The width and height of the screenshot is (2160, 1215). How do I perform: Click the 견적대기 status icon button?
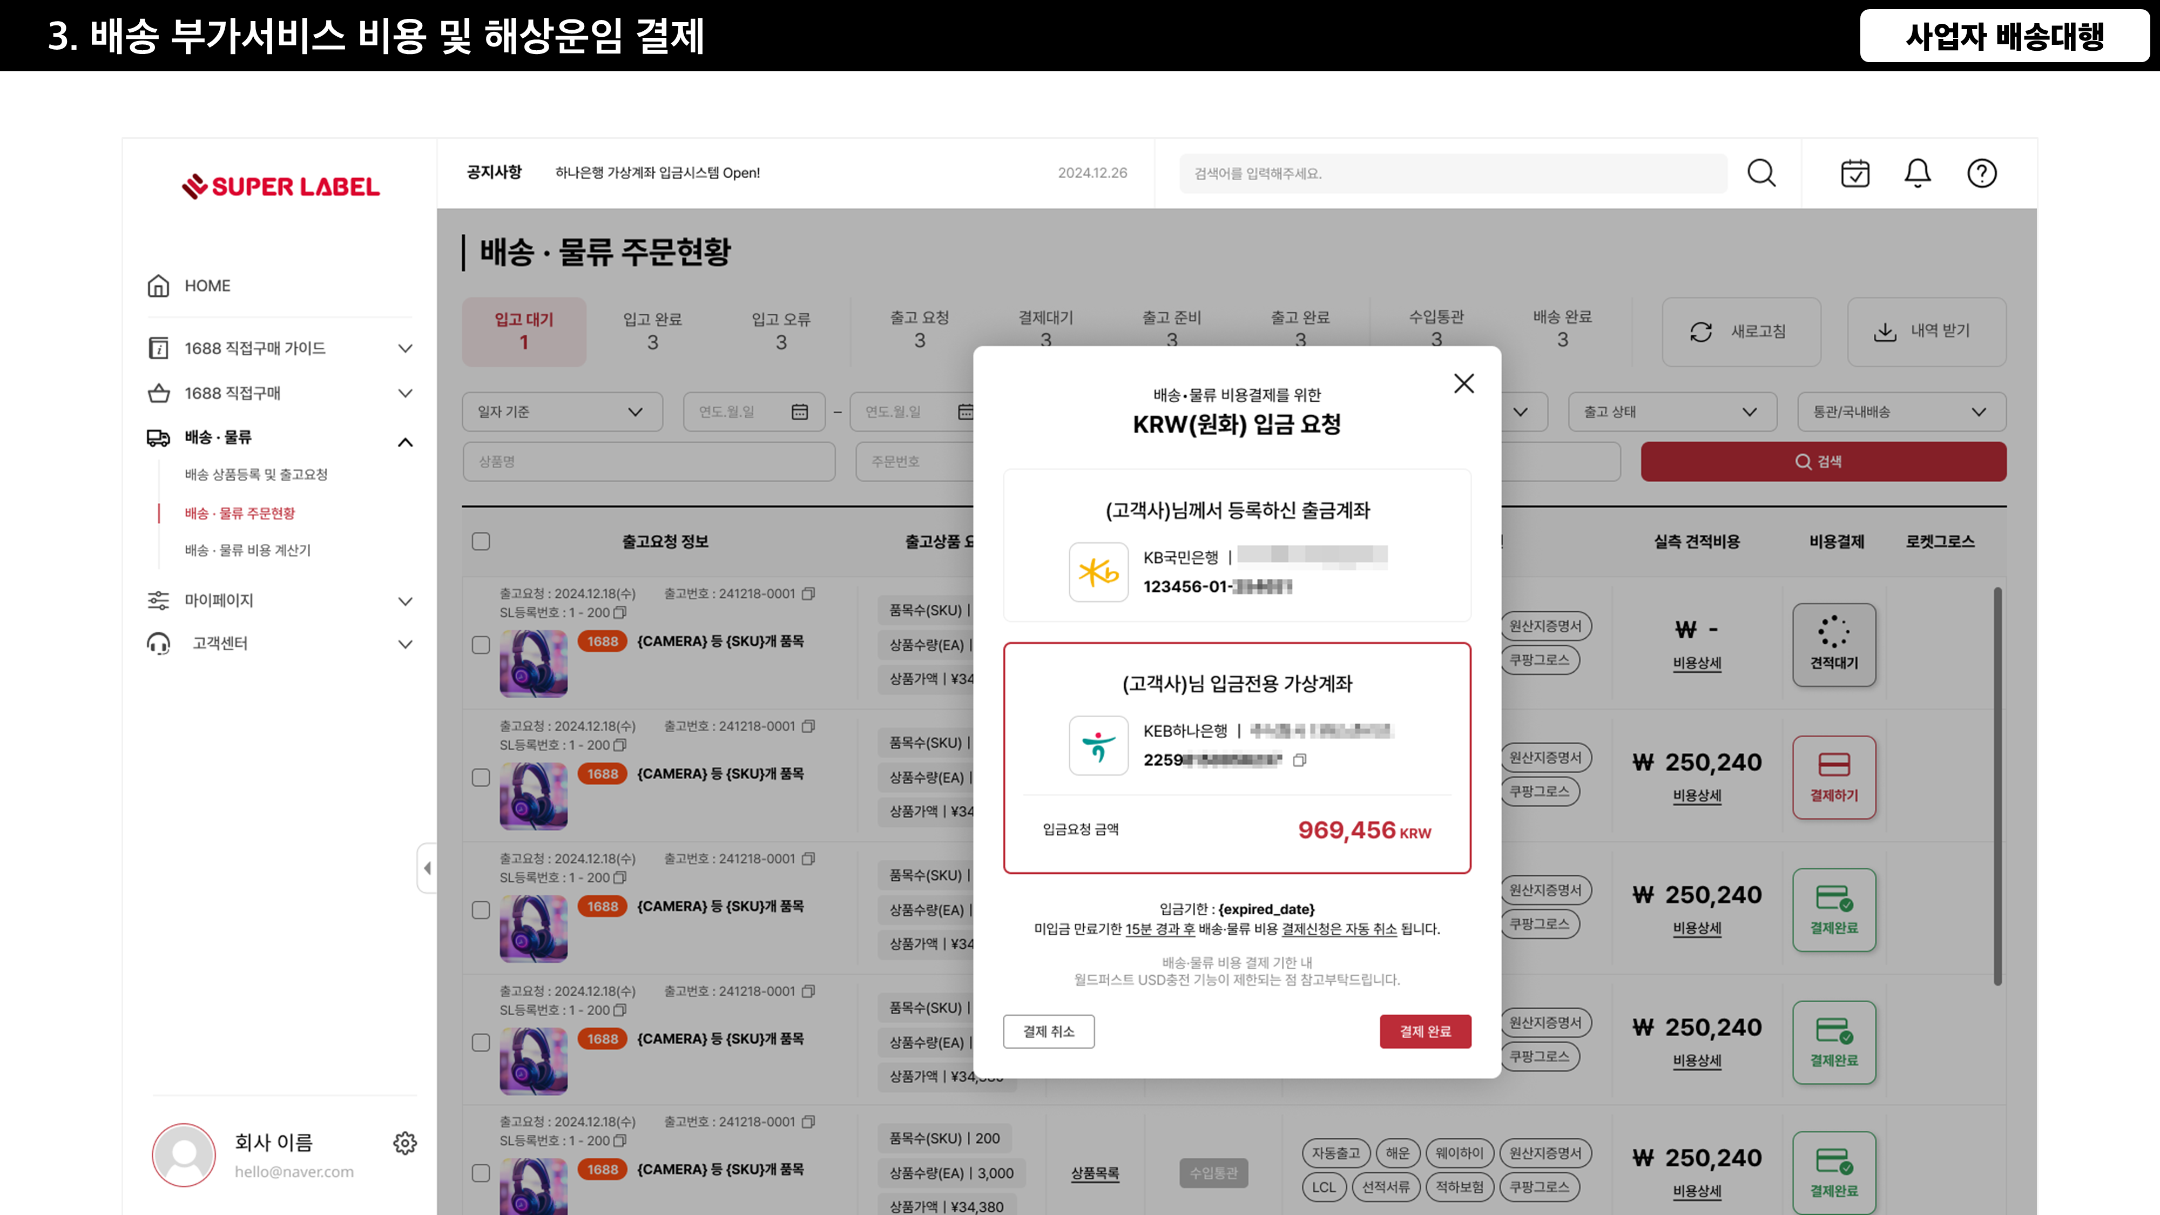click(1834, 645)
